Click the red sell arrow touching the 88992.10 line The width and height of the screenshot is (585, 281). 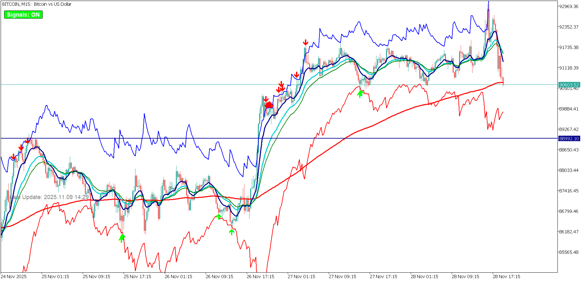coord(28,140)
